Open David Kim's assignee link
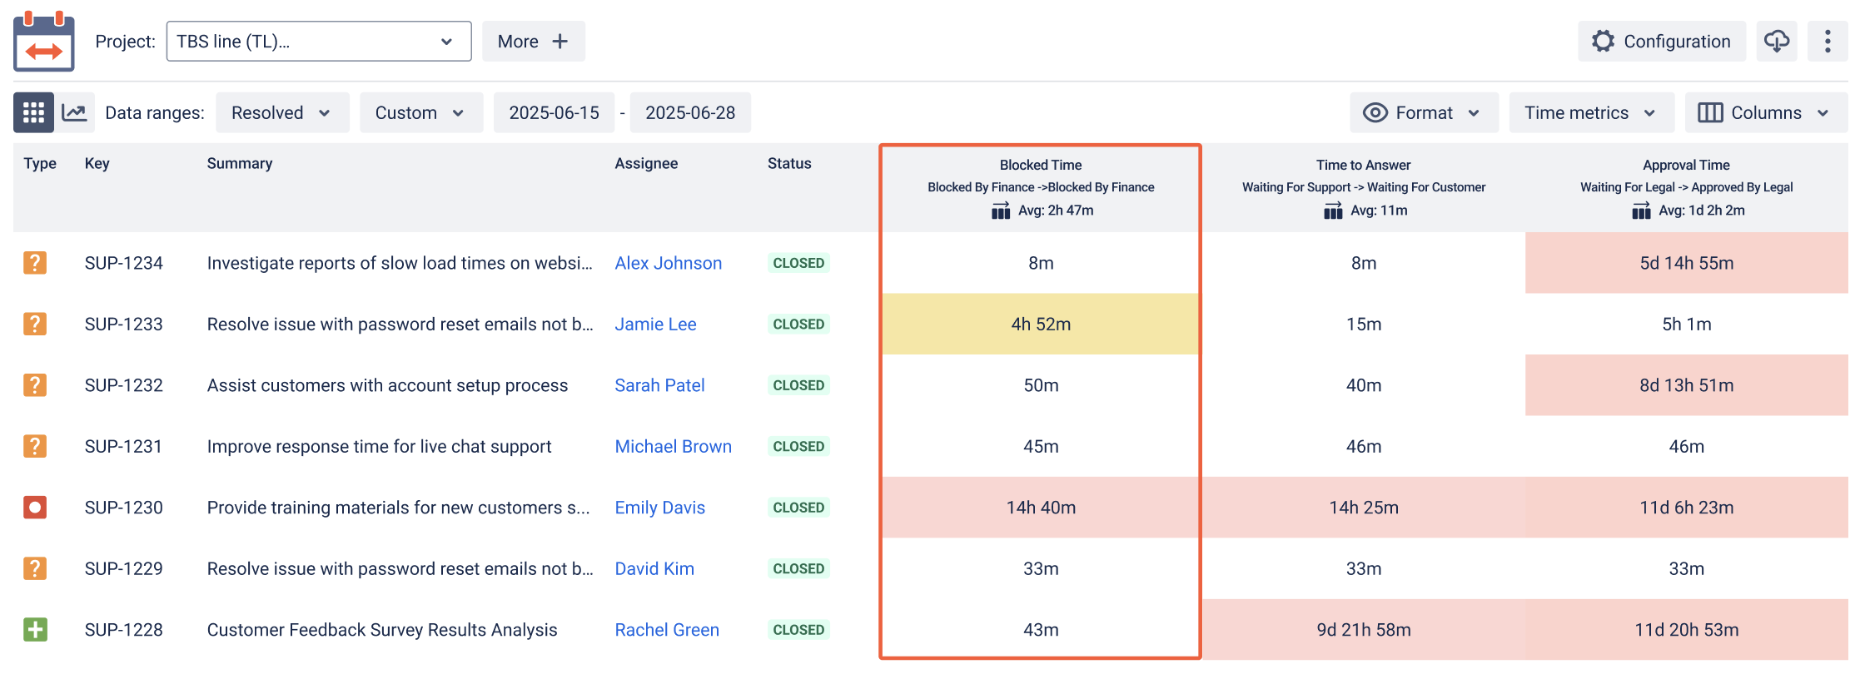This screenshot has height=674, width=1860. [x=654, y=568]
